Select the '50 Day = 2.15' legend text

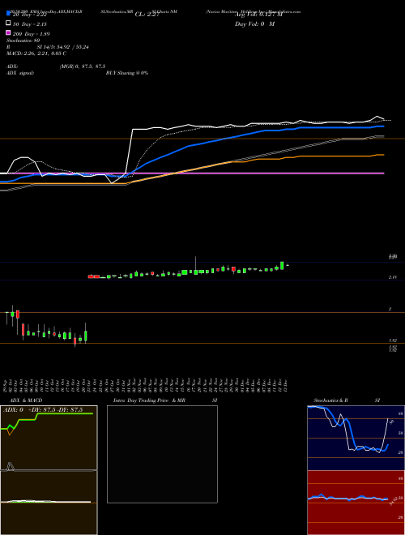[30, 24]
